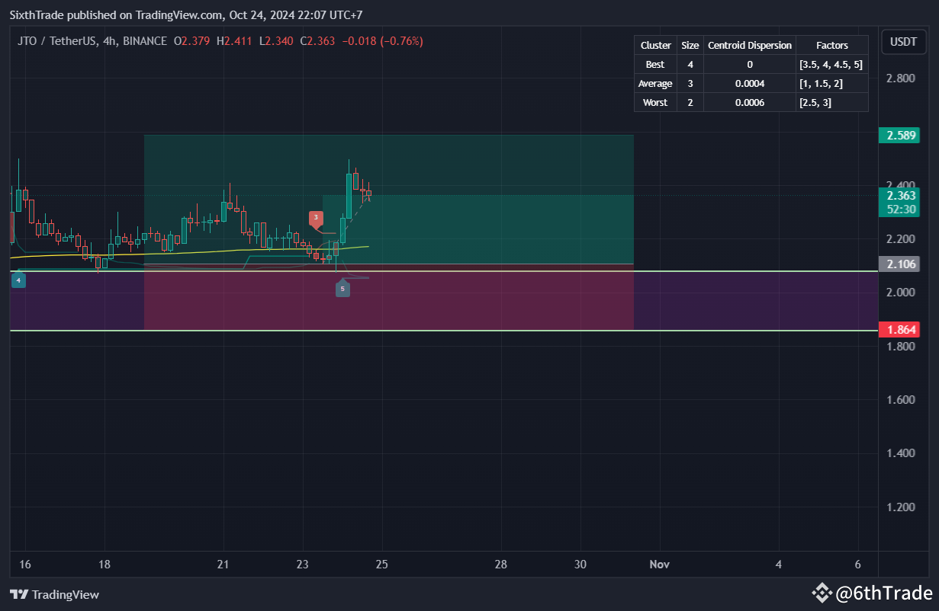Image resolution: width=939 pixels, height=611 pixels.
Task: Click the JTO / TetherUS symbol name
Action: 56,41
